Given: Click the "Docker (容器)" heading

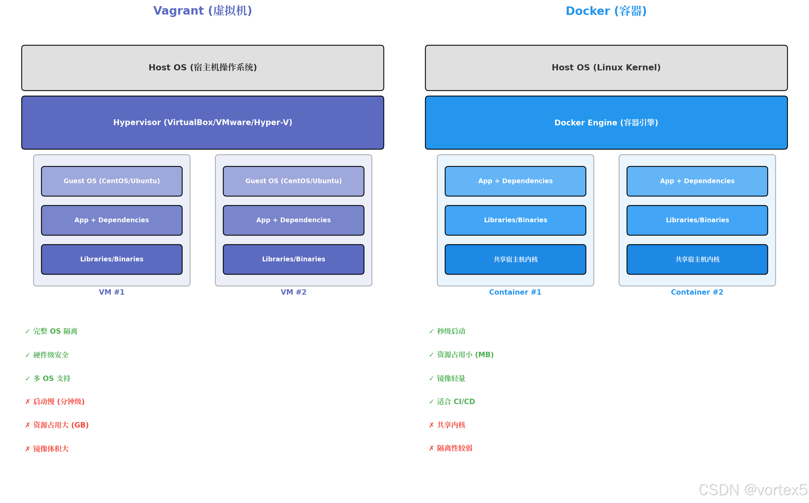Looking at the screenshot, I should click(x=606, y=11).
